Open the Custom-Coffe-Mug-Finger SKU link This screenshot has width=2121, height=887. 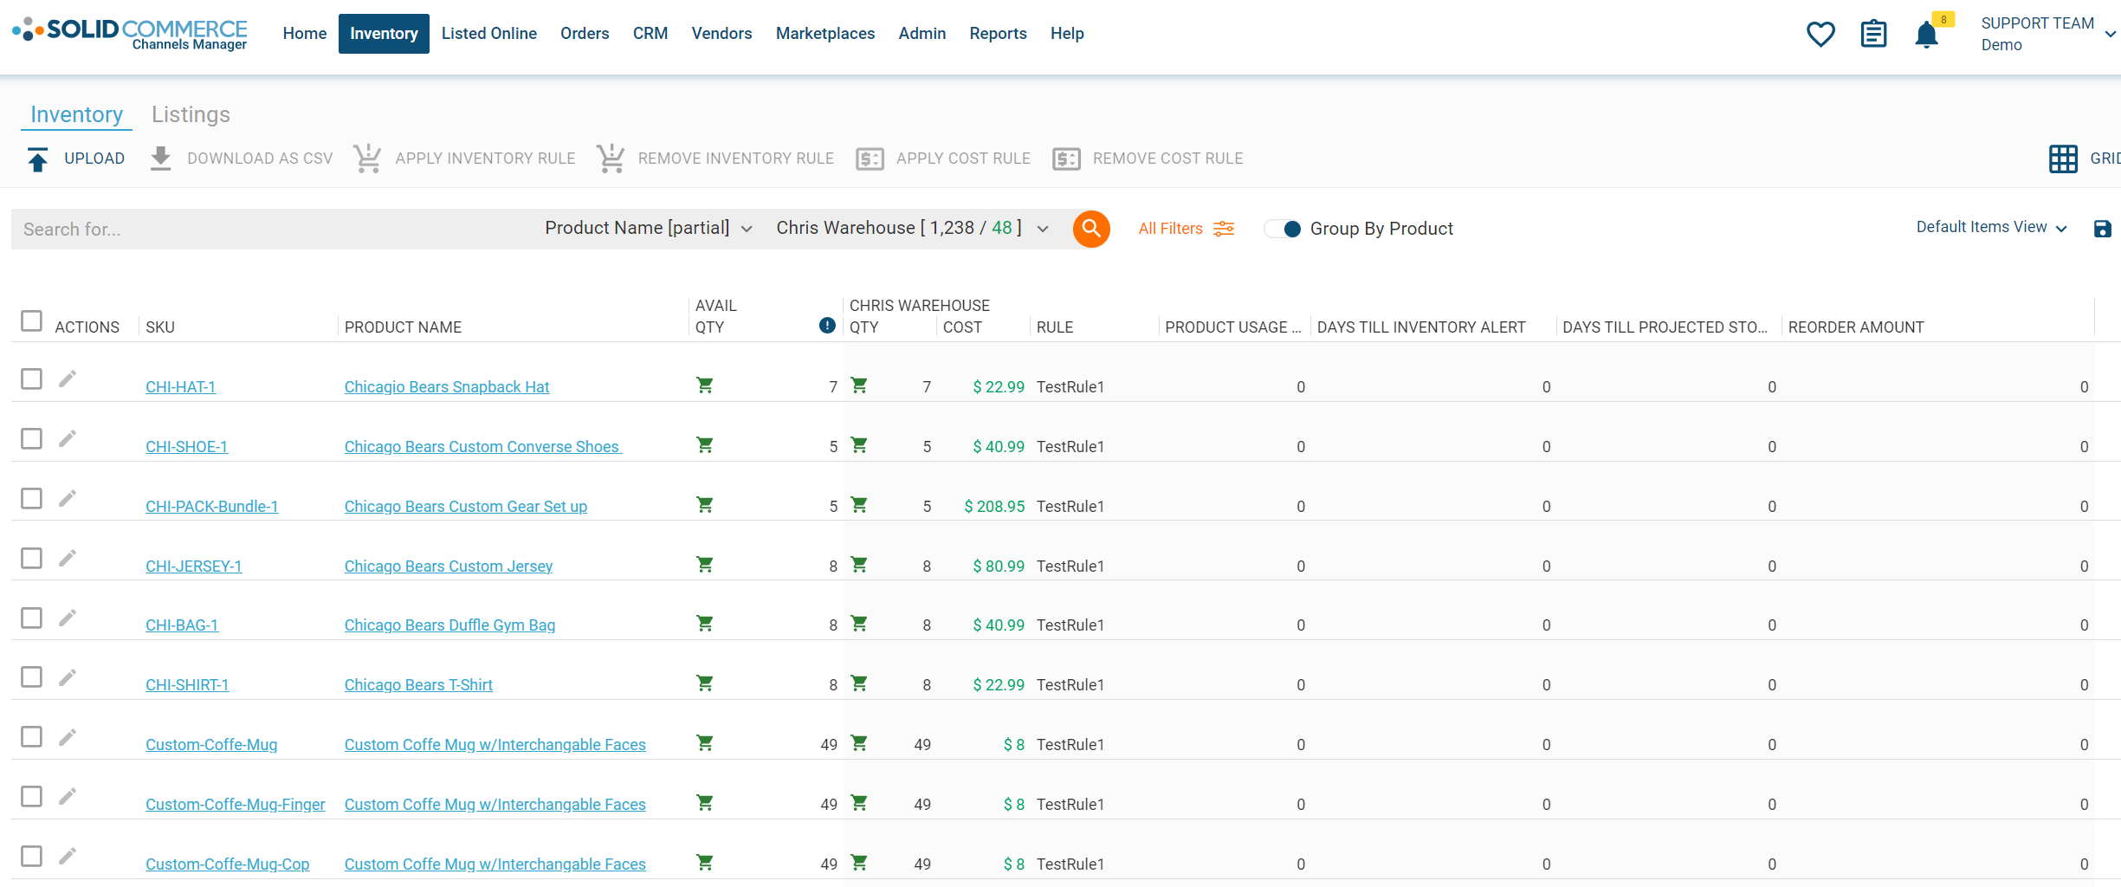pyautogui.click(x=235, y=805)
